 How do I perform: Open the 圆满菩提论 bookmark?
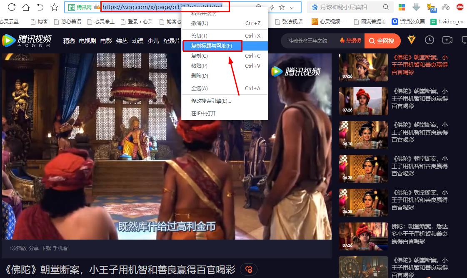point(370,21)
